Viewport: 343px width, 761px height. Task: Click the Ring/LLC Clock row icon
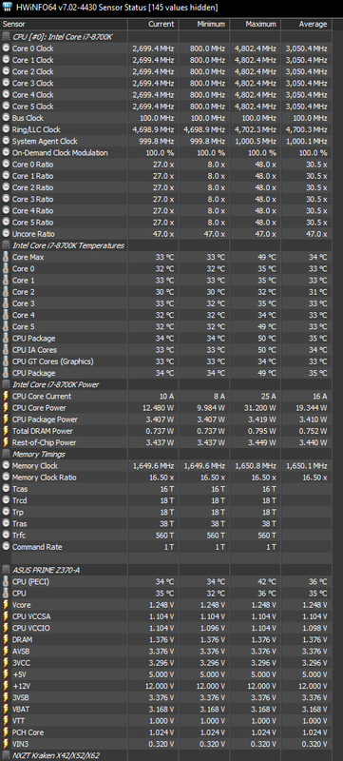tap(6, 129)
